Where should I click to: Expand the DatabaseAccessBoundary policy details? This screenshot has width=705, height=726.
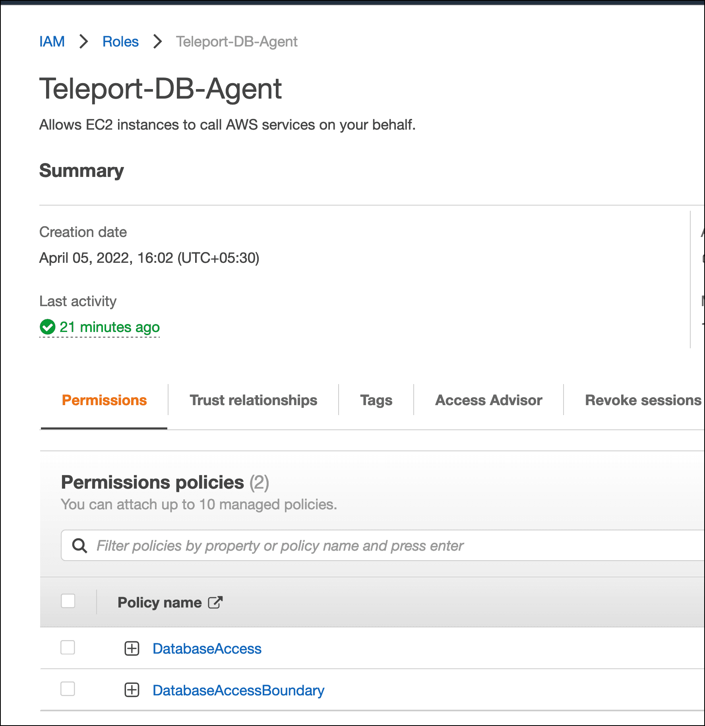pyautogui.click(x=132, y=690)
